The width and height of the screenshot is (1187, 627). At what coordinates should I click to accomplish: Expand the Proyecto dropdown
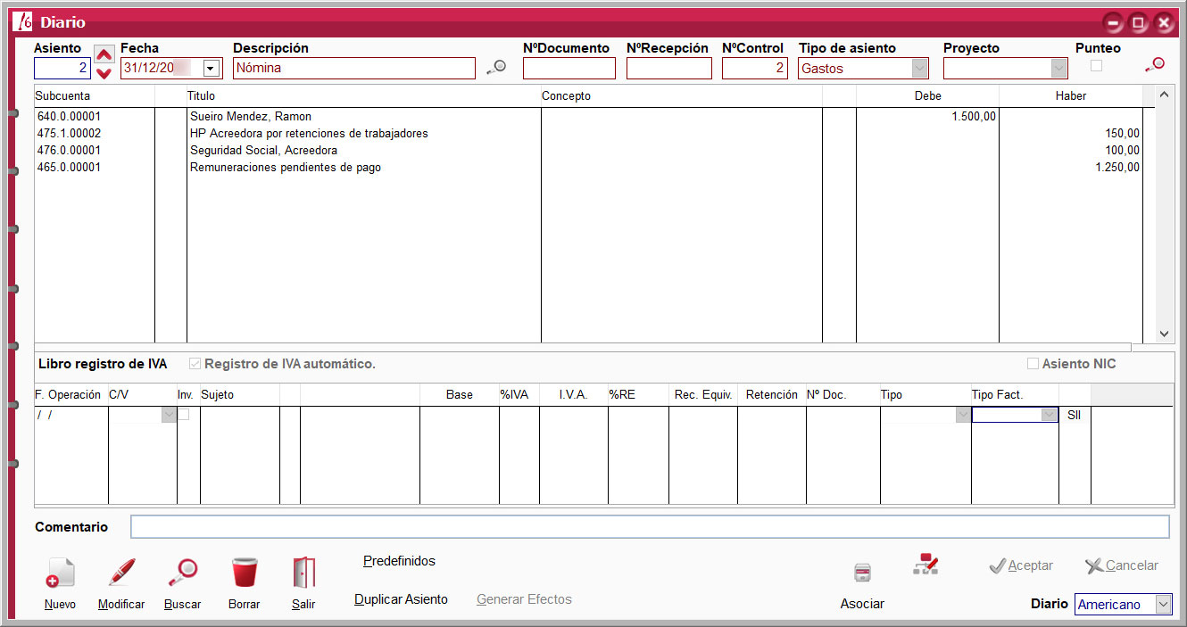1058,69
